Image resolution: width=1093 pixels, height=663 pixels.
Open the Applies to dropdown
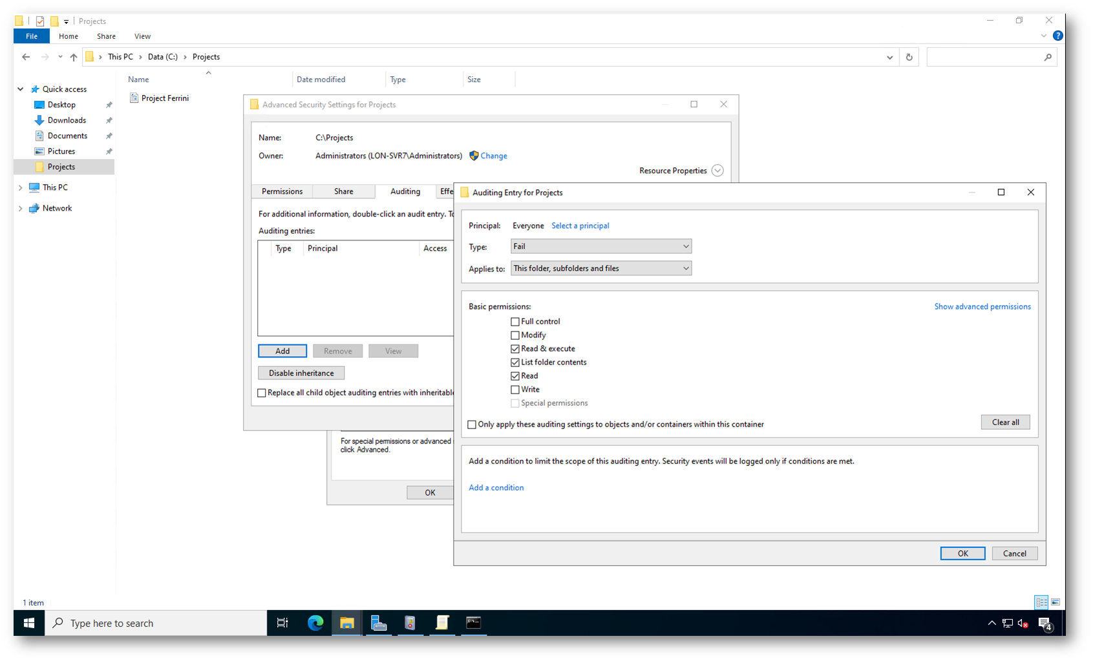pyautogui.click(x=600, y=268)
